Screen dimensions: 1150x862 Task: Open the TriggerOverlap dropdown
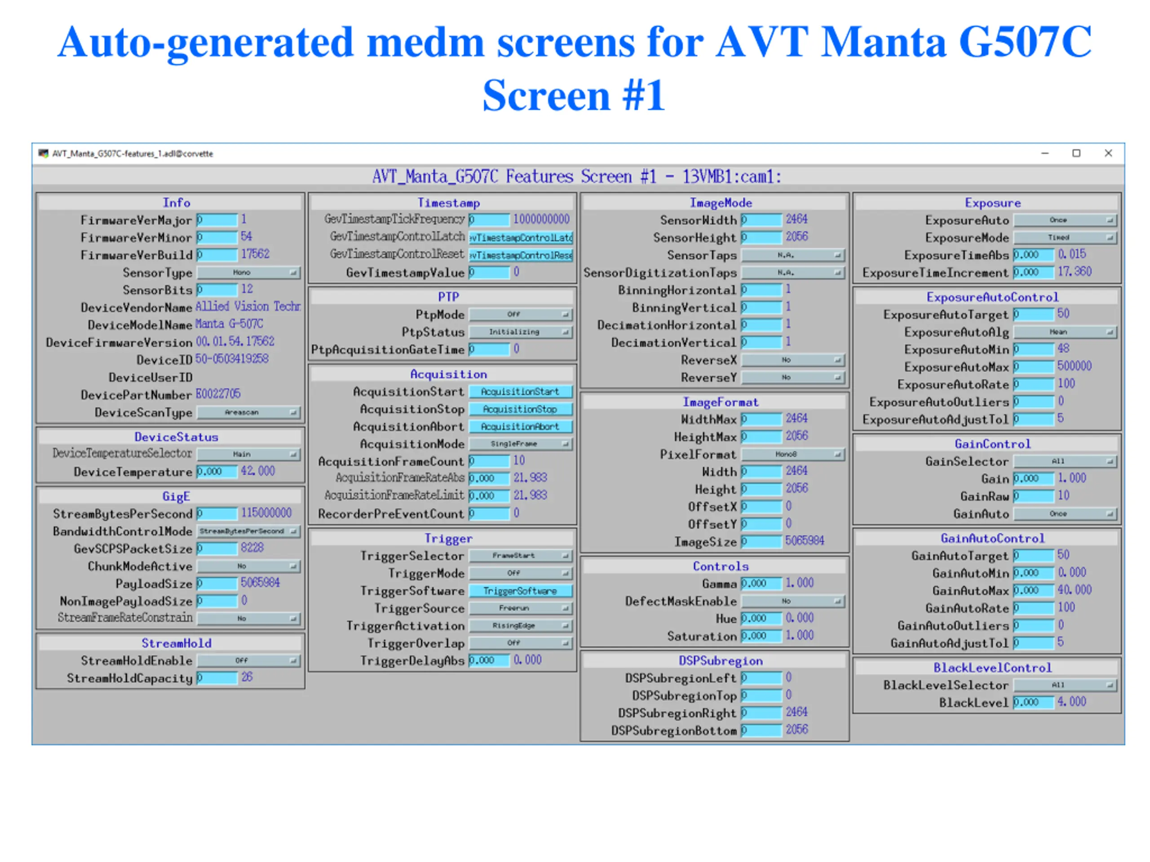520,643
